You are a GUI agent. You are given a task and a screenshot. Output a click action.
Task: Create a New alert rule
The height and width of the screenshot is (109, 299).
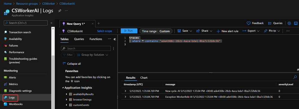point(227,31)
